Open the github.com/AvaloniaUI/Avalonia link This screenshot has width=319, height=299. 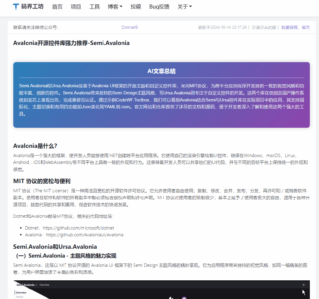click(x=85, y=235)
